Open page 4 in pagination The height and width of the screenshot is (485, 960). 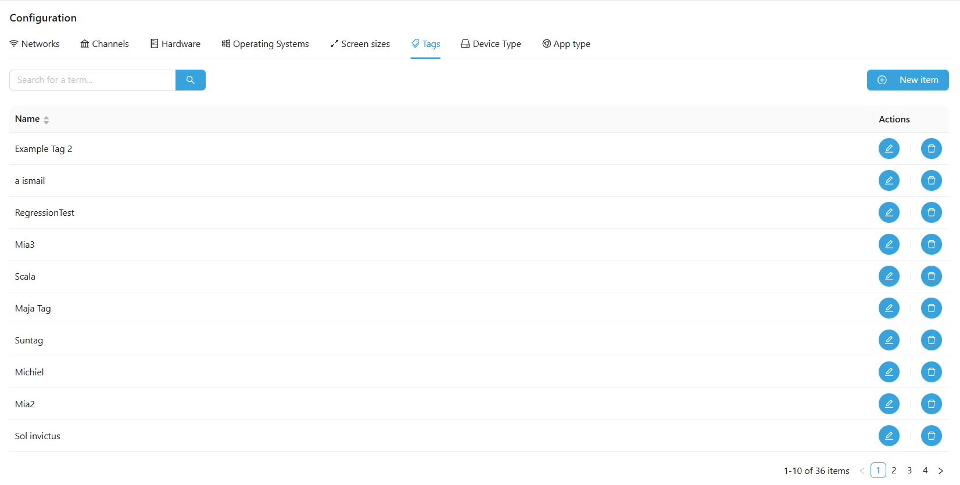pos(925,470)
